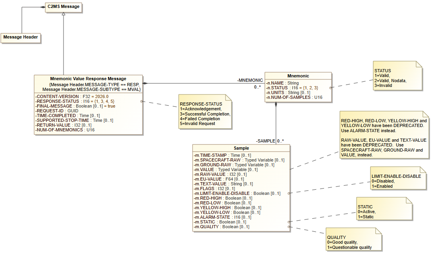This screenshot has width=432, height=254.
Task: Select the -n.NUM-OF-SAMPLES attribute
Action: [x=294, y=97]
